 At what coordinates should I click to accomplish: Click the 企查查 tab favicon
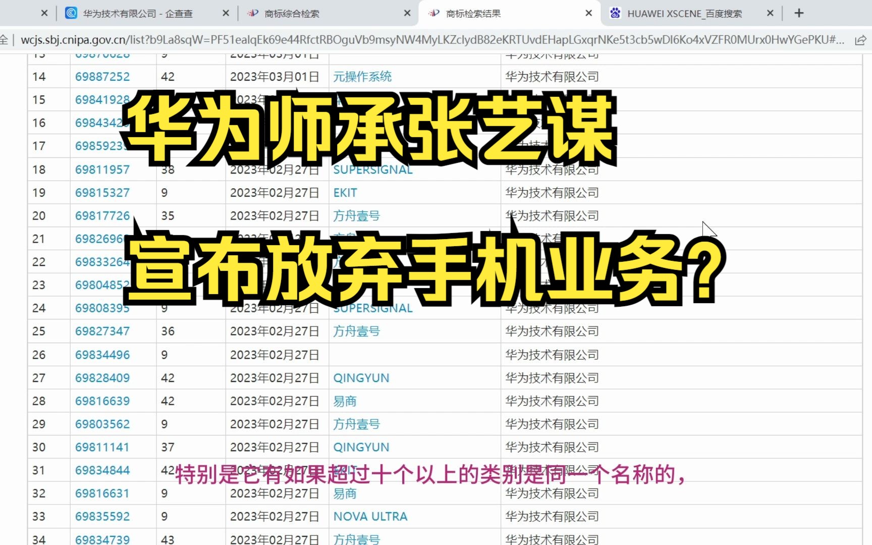71,13
